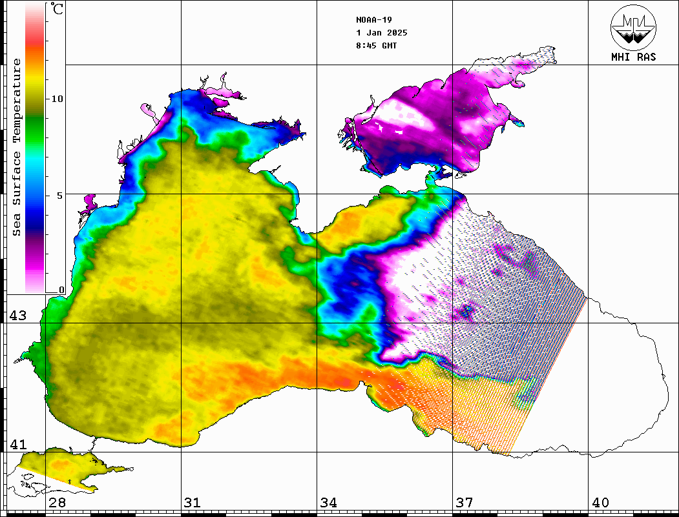Viewport: 679px width, 517px height.
Task: Click longitude label 28
Action: click(57, 502)
